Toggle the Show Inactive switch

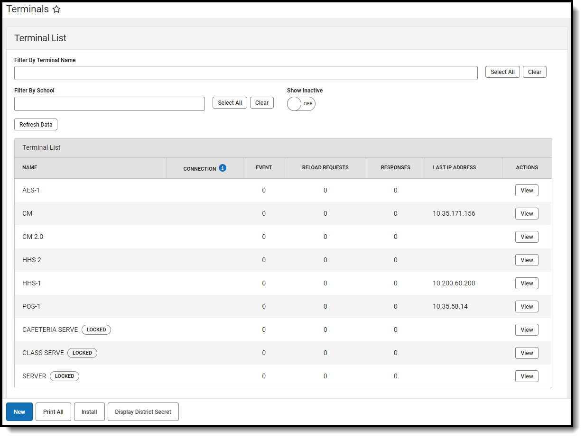click(x=301, y=104)
